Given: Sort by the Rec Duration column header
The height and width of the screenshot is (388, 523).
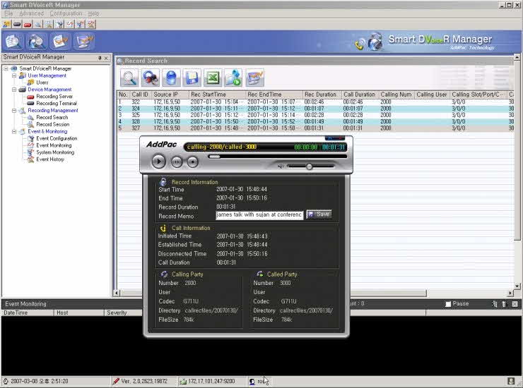Looking at the screenshot, I should tap(320, 95).
